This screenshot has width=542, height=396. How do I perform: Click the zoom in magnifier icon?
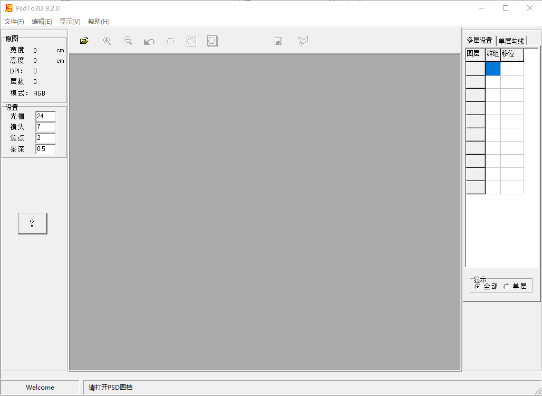[x=107, y=41]
